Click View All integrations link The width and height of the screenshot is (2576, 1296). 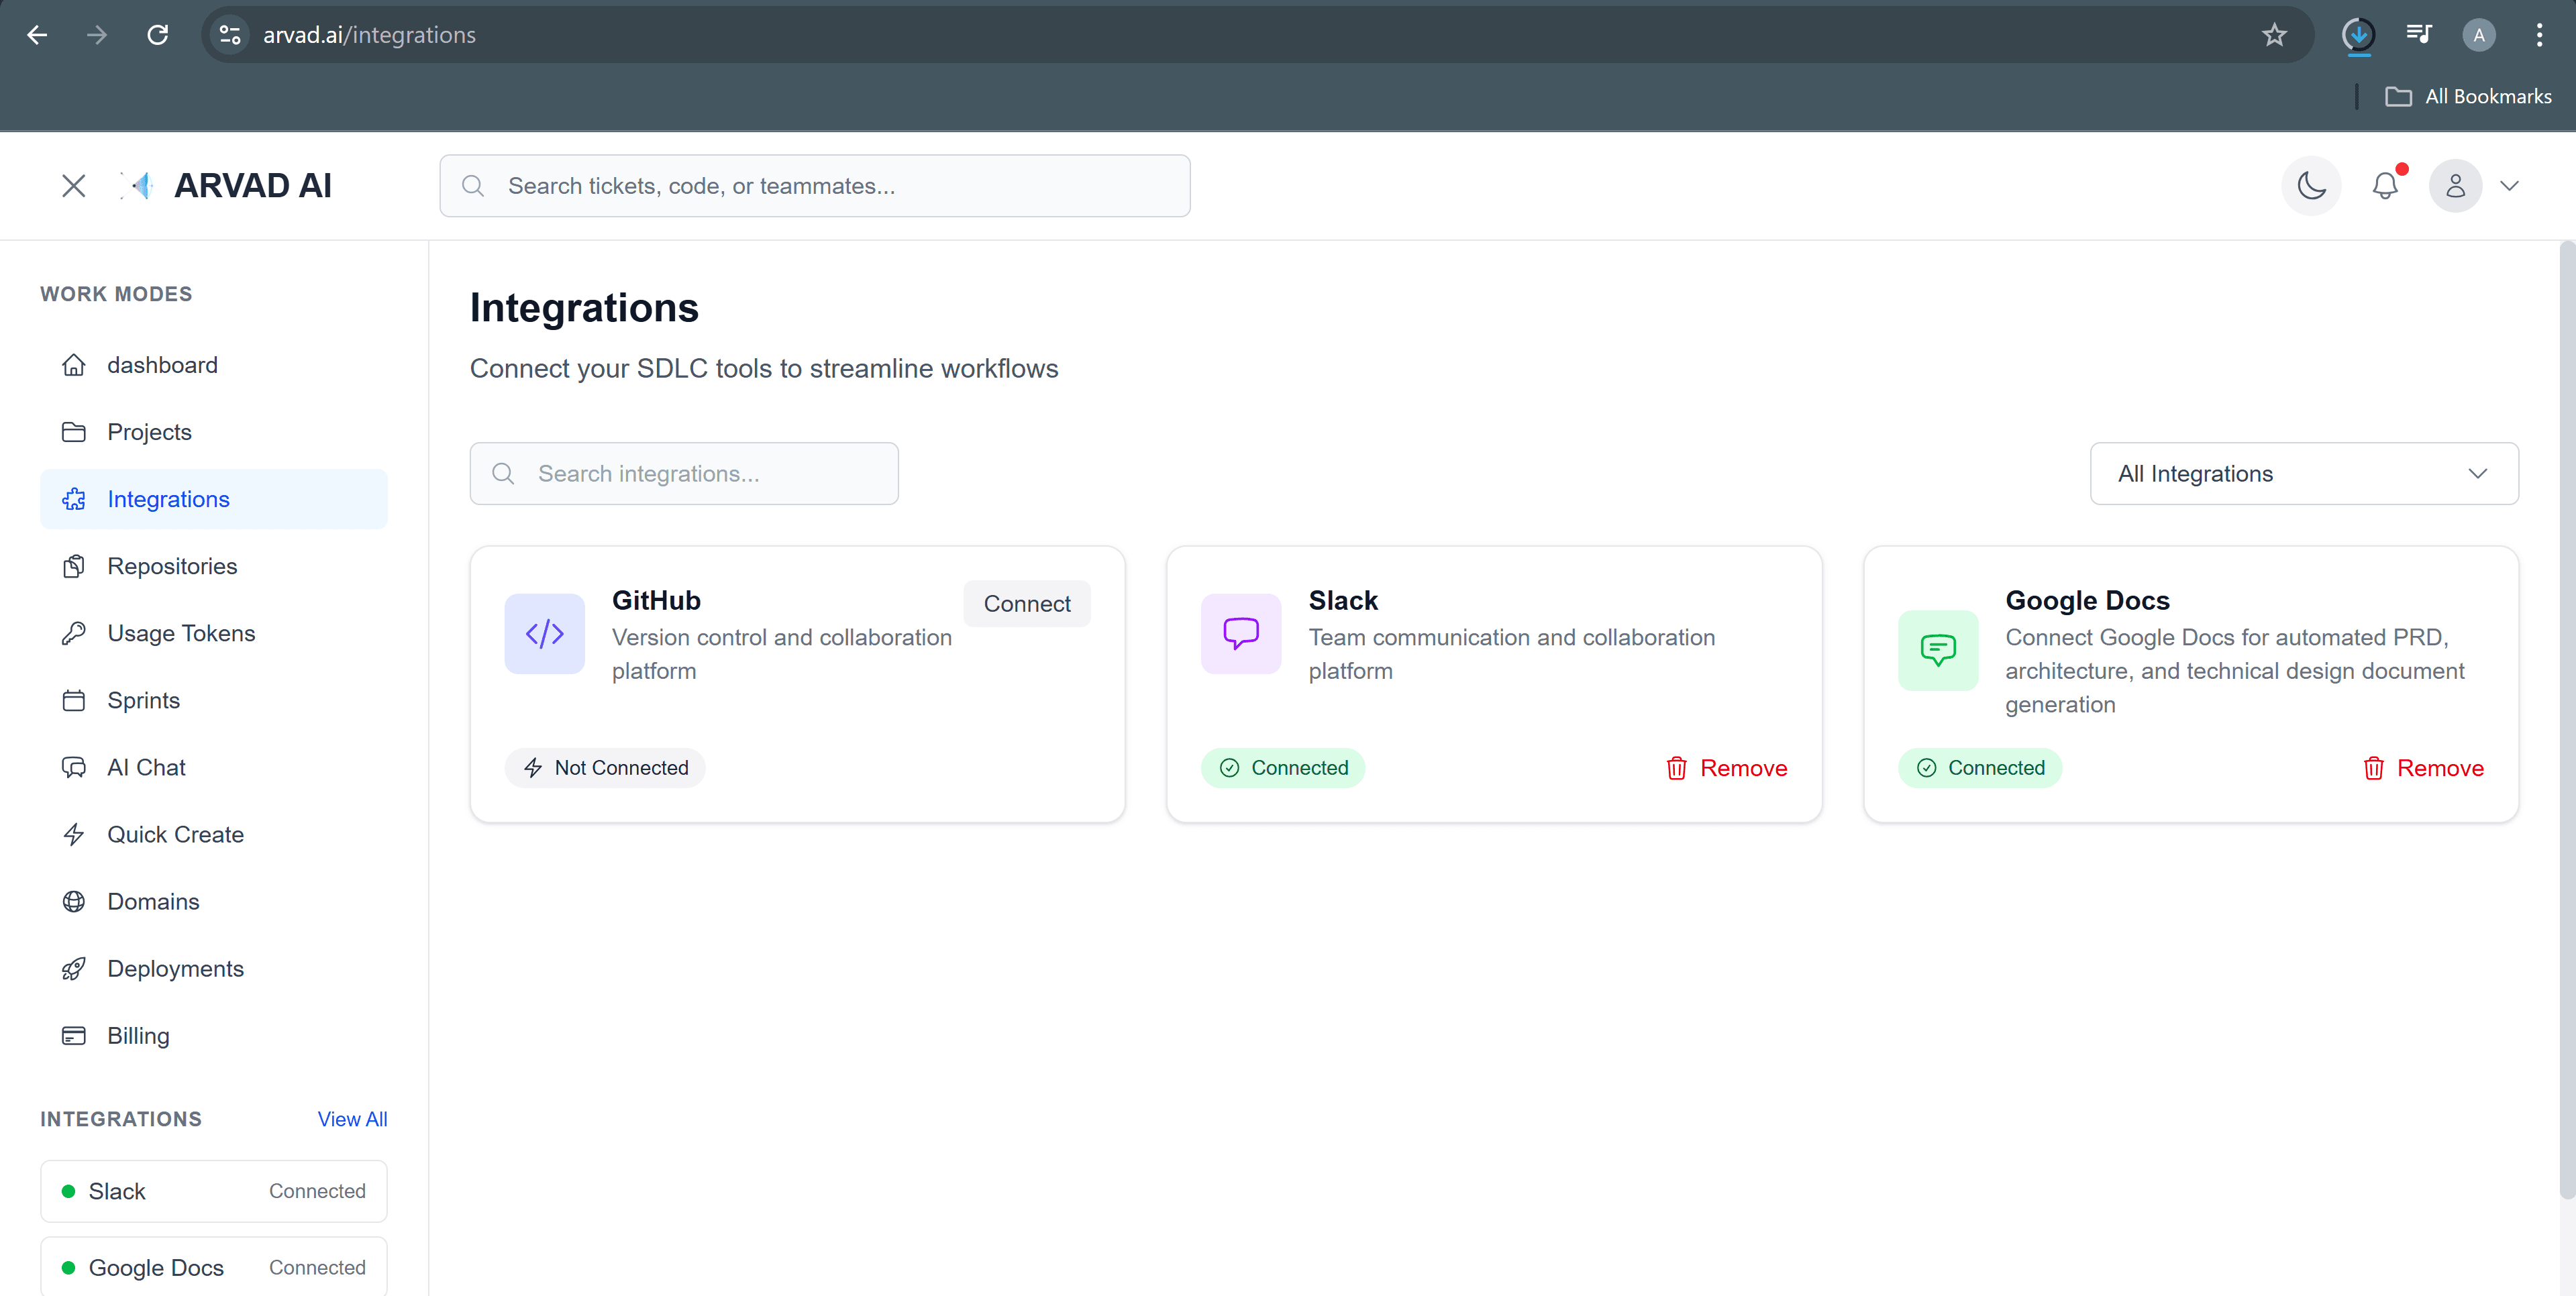pyautogui.click(x=352, y=1118)
